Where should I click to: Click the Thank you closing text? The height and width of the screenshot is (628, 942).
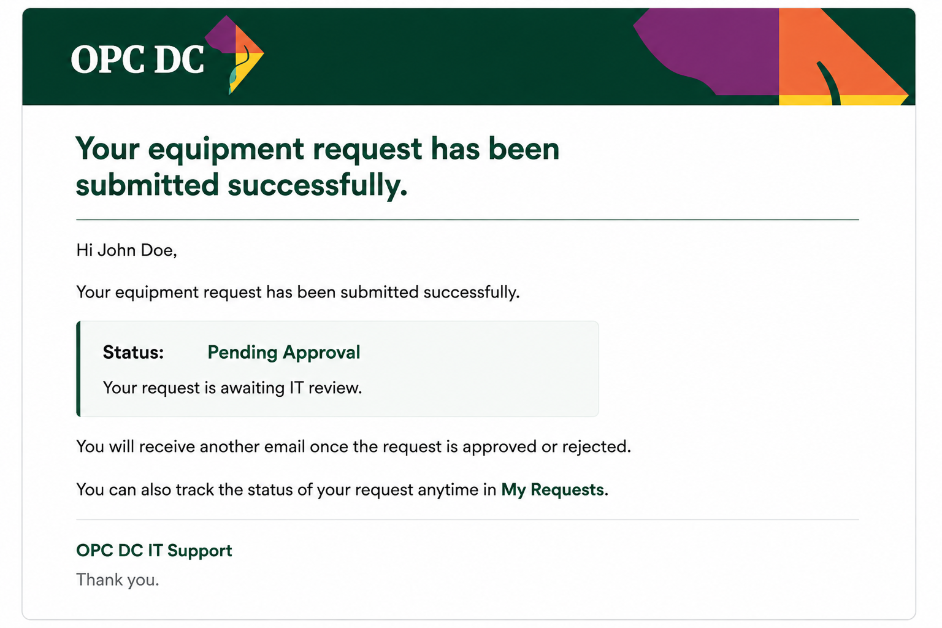point(118,580)
